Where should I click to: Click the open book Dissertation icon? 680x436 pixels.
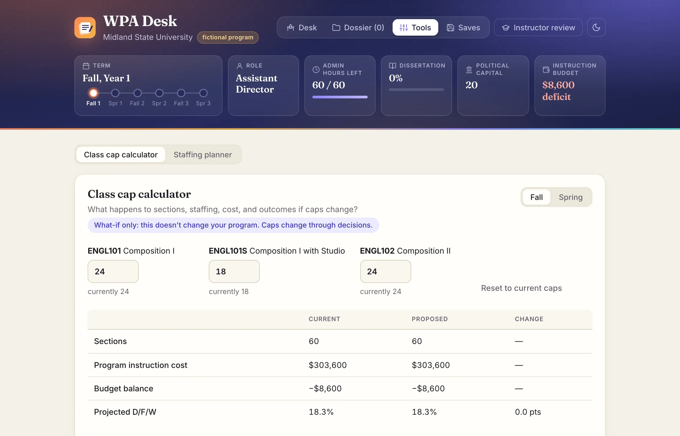coord(392,66)
